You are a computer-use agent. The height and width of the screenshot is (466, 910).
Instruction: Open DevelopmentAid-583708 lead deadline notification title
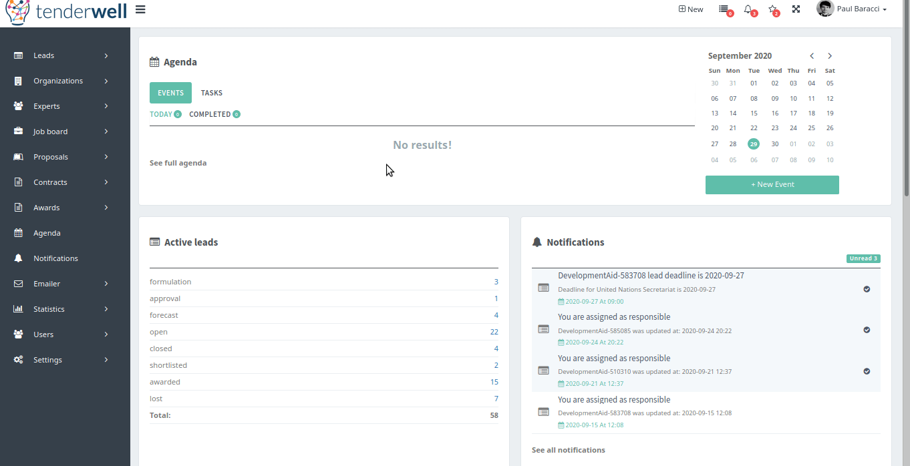pyautogui.click(x=651, y=276)
